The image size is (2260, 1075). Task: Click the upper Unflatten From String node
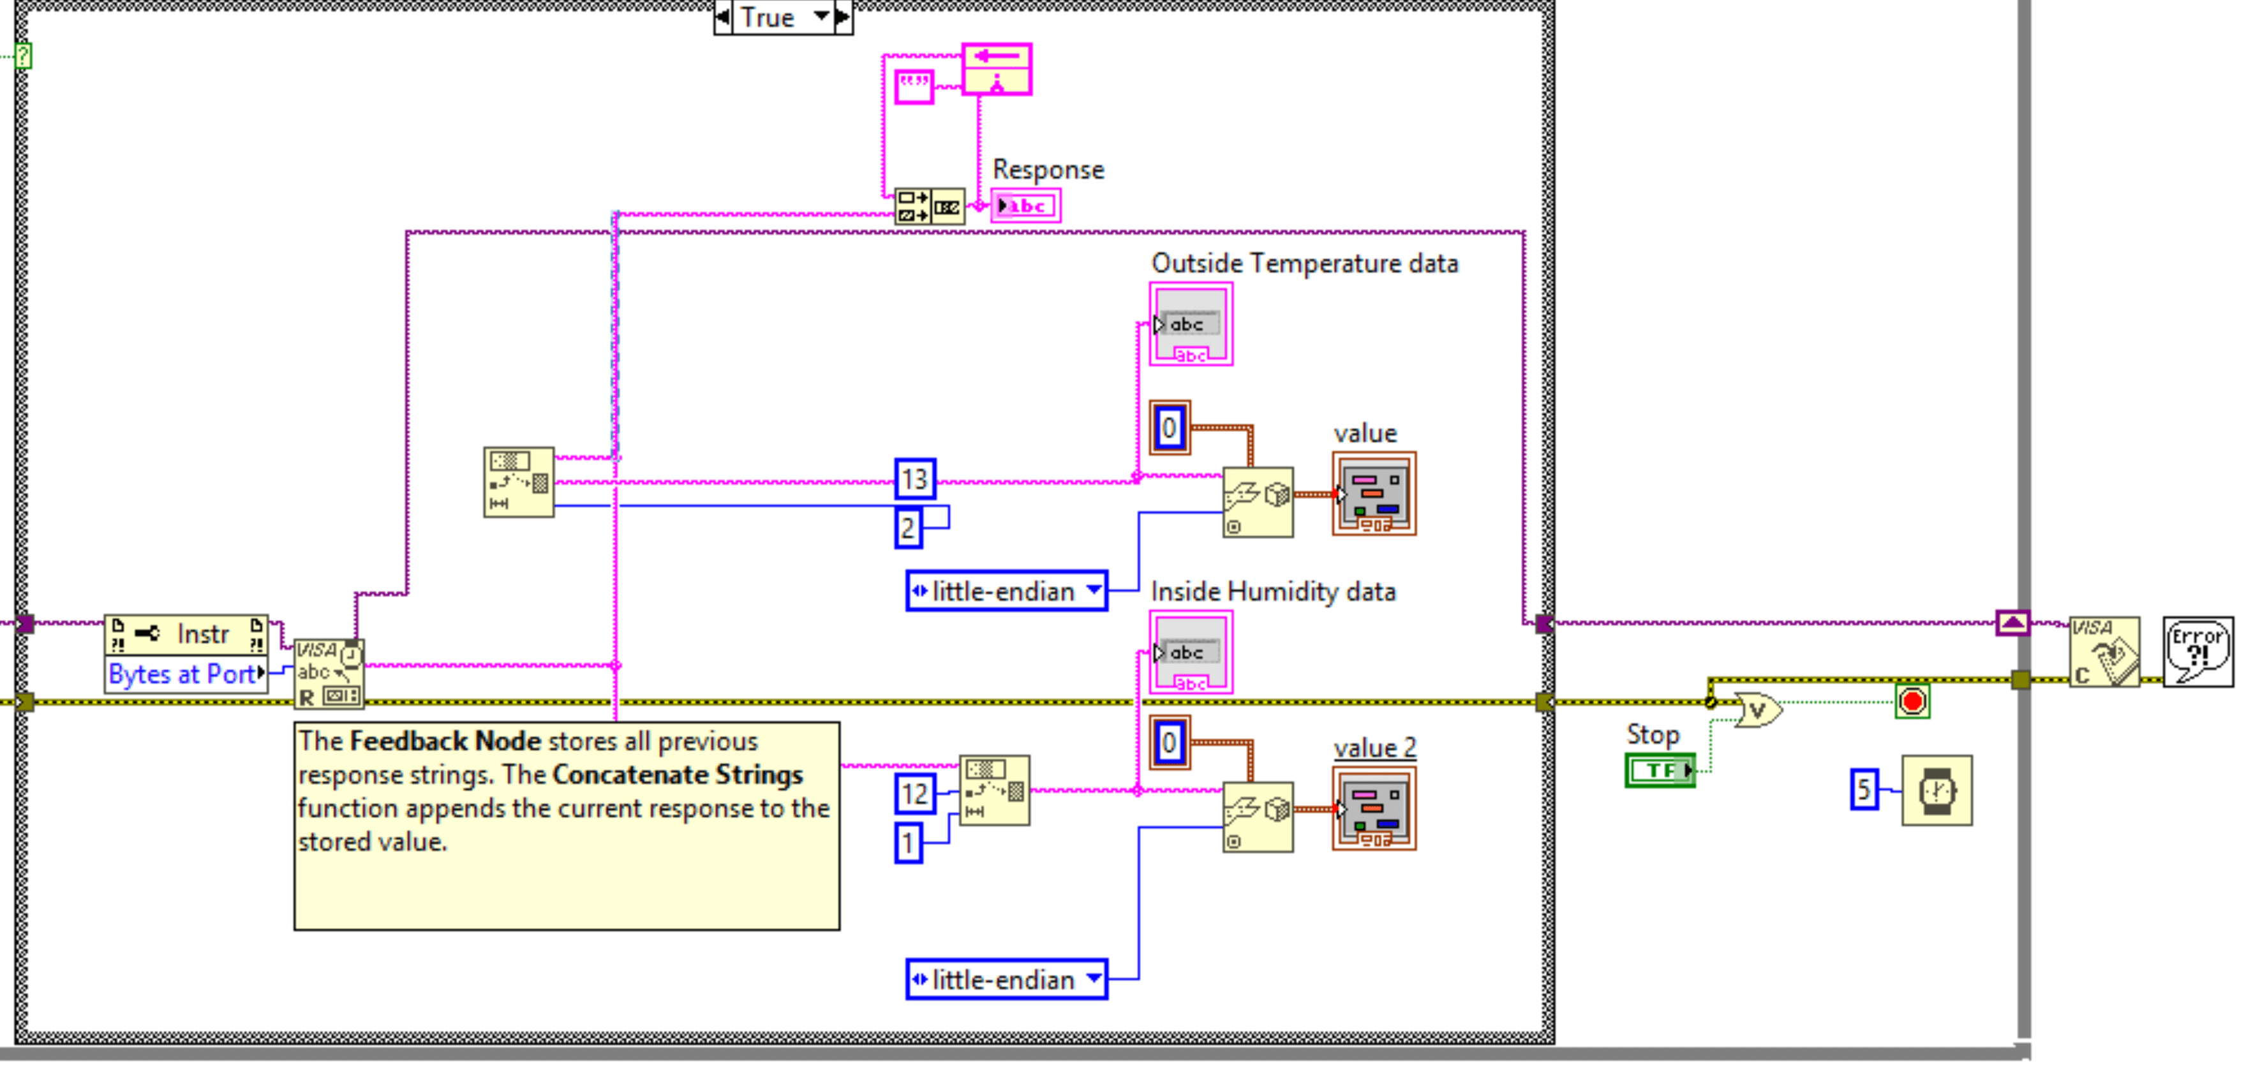coord(1257,502)
